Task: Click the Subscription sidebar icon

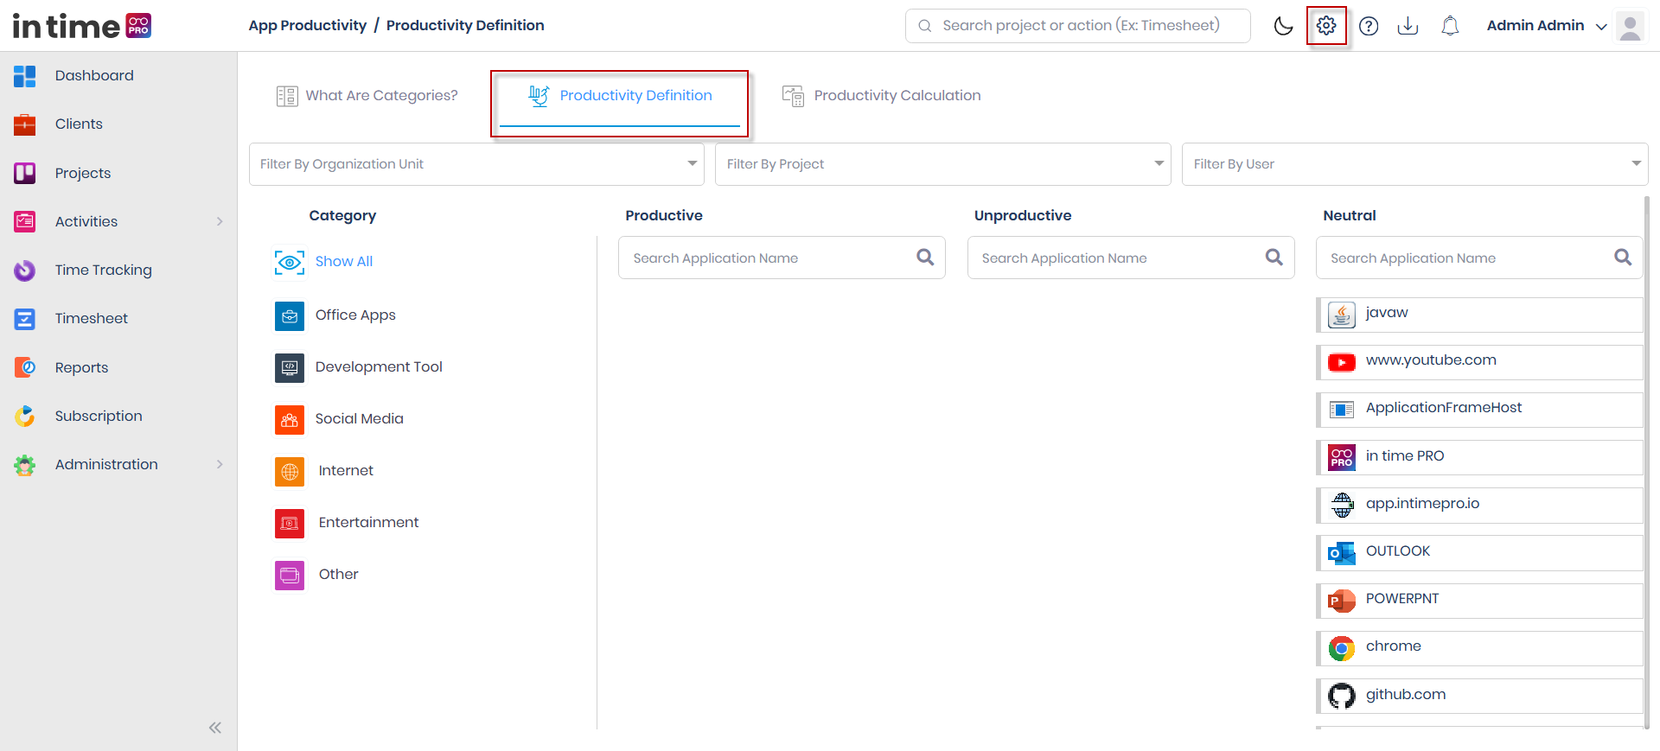Action: pyautogui.click(x=25, y=416)
